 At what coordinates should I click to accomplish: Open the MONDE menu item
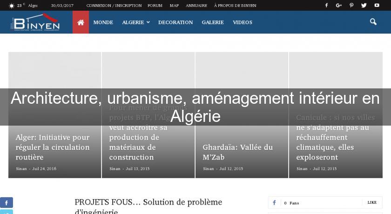(103, 22)
